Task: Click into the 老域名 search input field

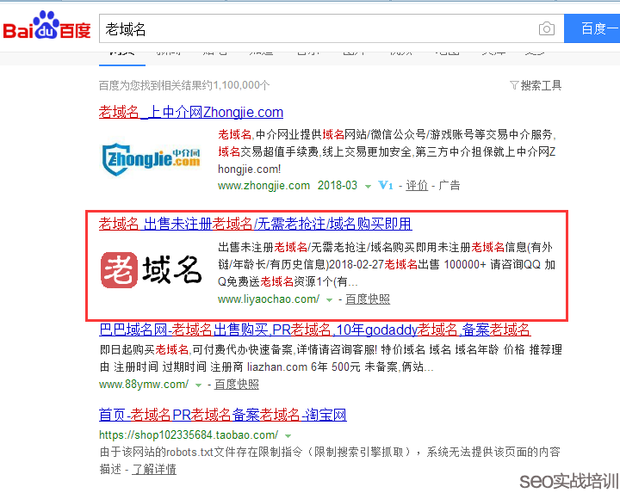Action: tap(319, 29)
